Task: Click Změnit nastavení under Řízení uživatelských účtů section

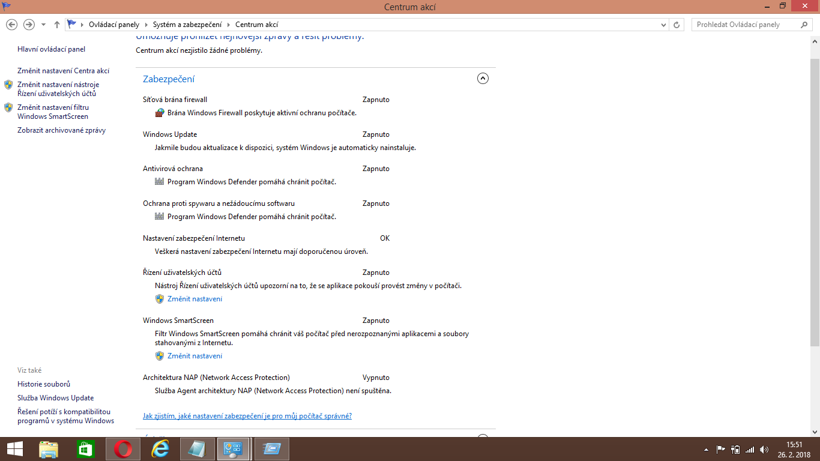Action: pos(195,299)
